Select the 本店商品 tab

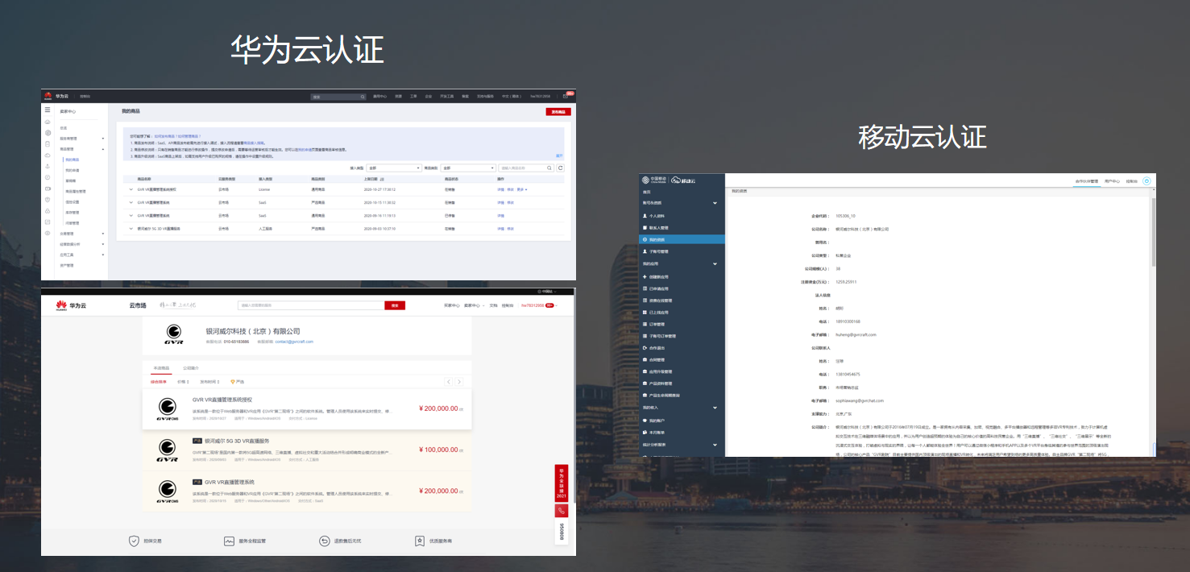click(x=161, y=367)
